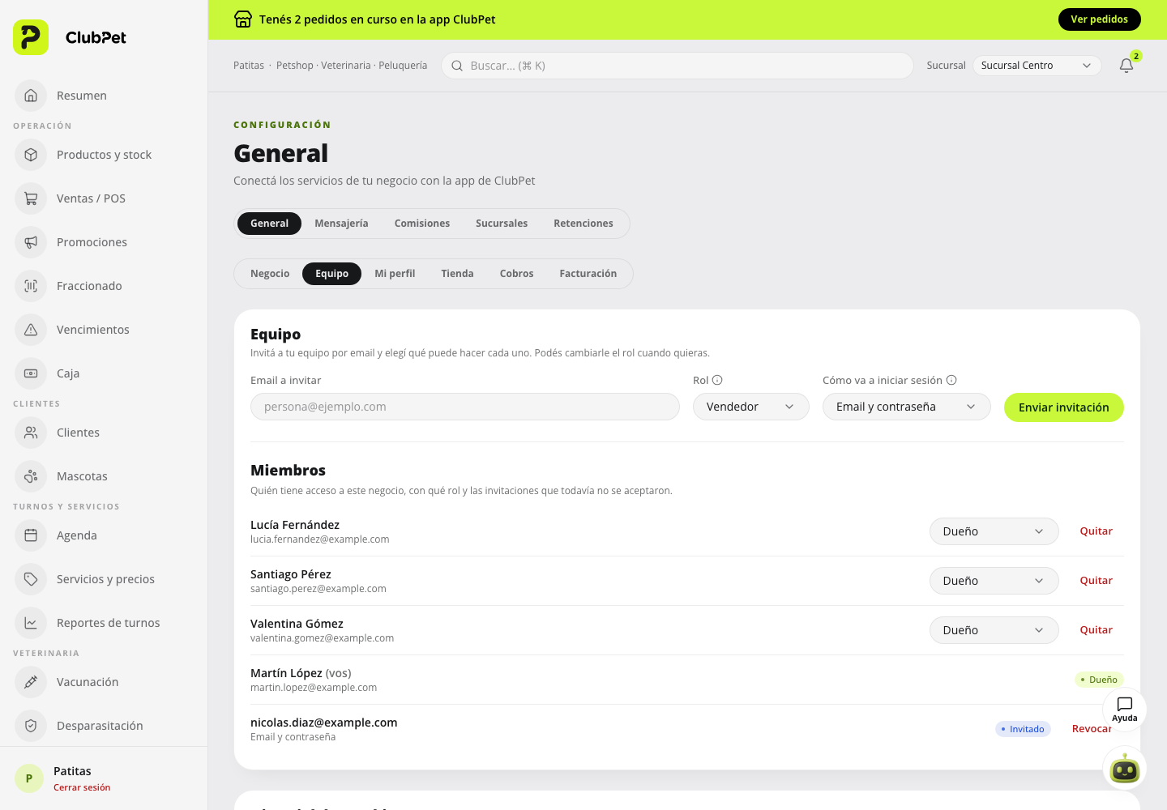The width and height of the screenshot is (1167, 810).
Task: Open Caja cash icon
Action: pyautogui.click(x=31, y=373)
